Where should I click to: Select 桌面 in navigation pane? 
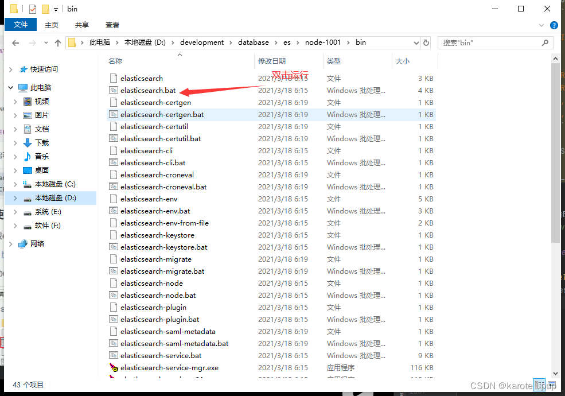point(42,170)
